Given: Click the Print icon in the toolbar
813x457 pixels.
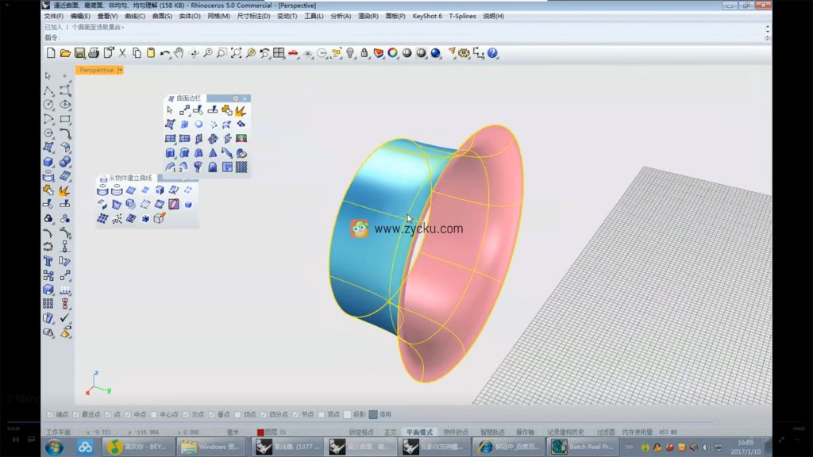Looking at the screenshot, I should click(94, 53).
